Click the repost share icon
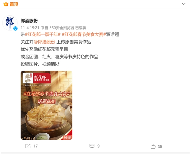 tap(28, 146)
